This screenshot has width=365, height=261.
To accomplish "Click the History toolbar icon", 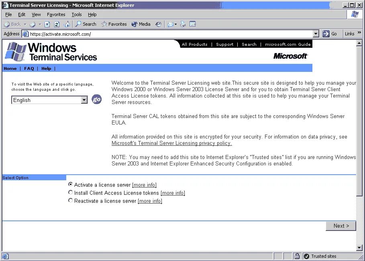I will [159, 24].
